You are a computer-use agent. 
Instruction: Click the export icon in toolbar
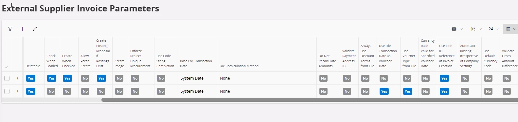coord(473,29)
